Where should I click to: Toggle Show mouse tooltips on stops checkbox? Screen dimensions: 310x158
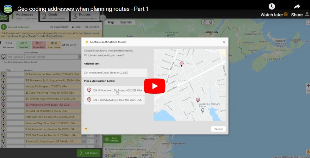[106, 149]
